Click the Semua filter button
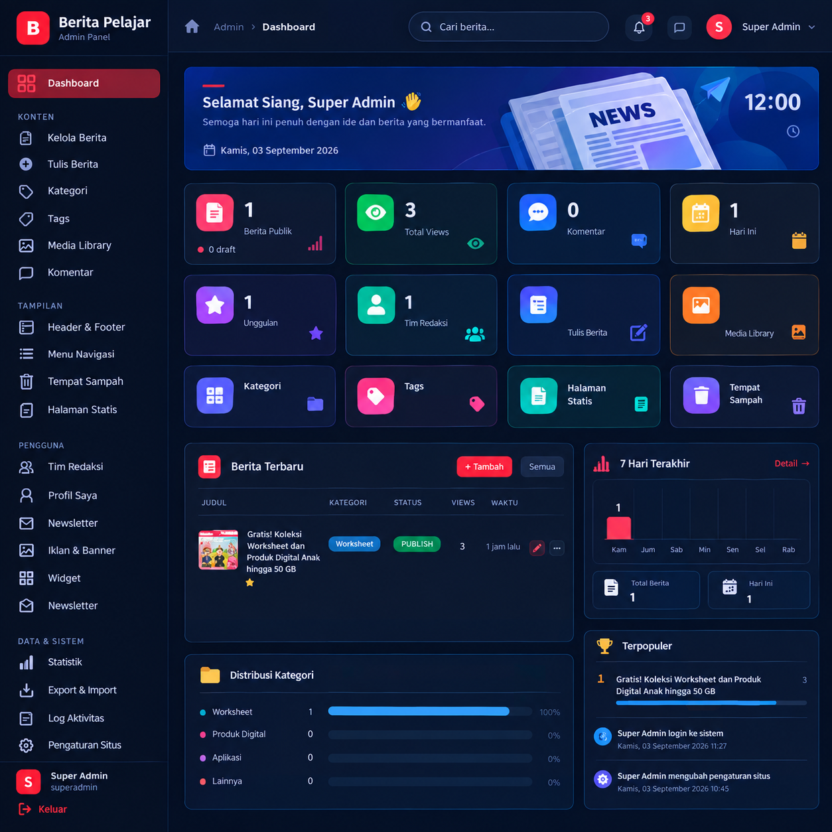The image size is (832, 832). pos(542,466)
